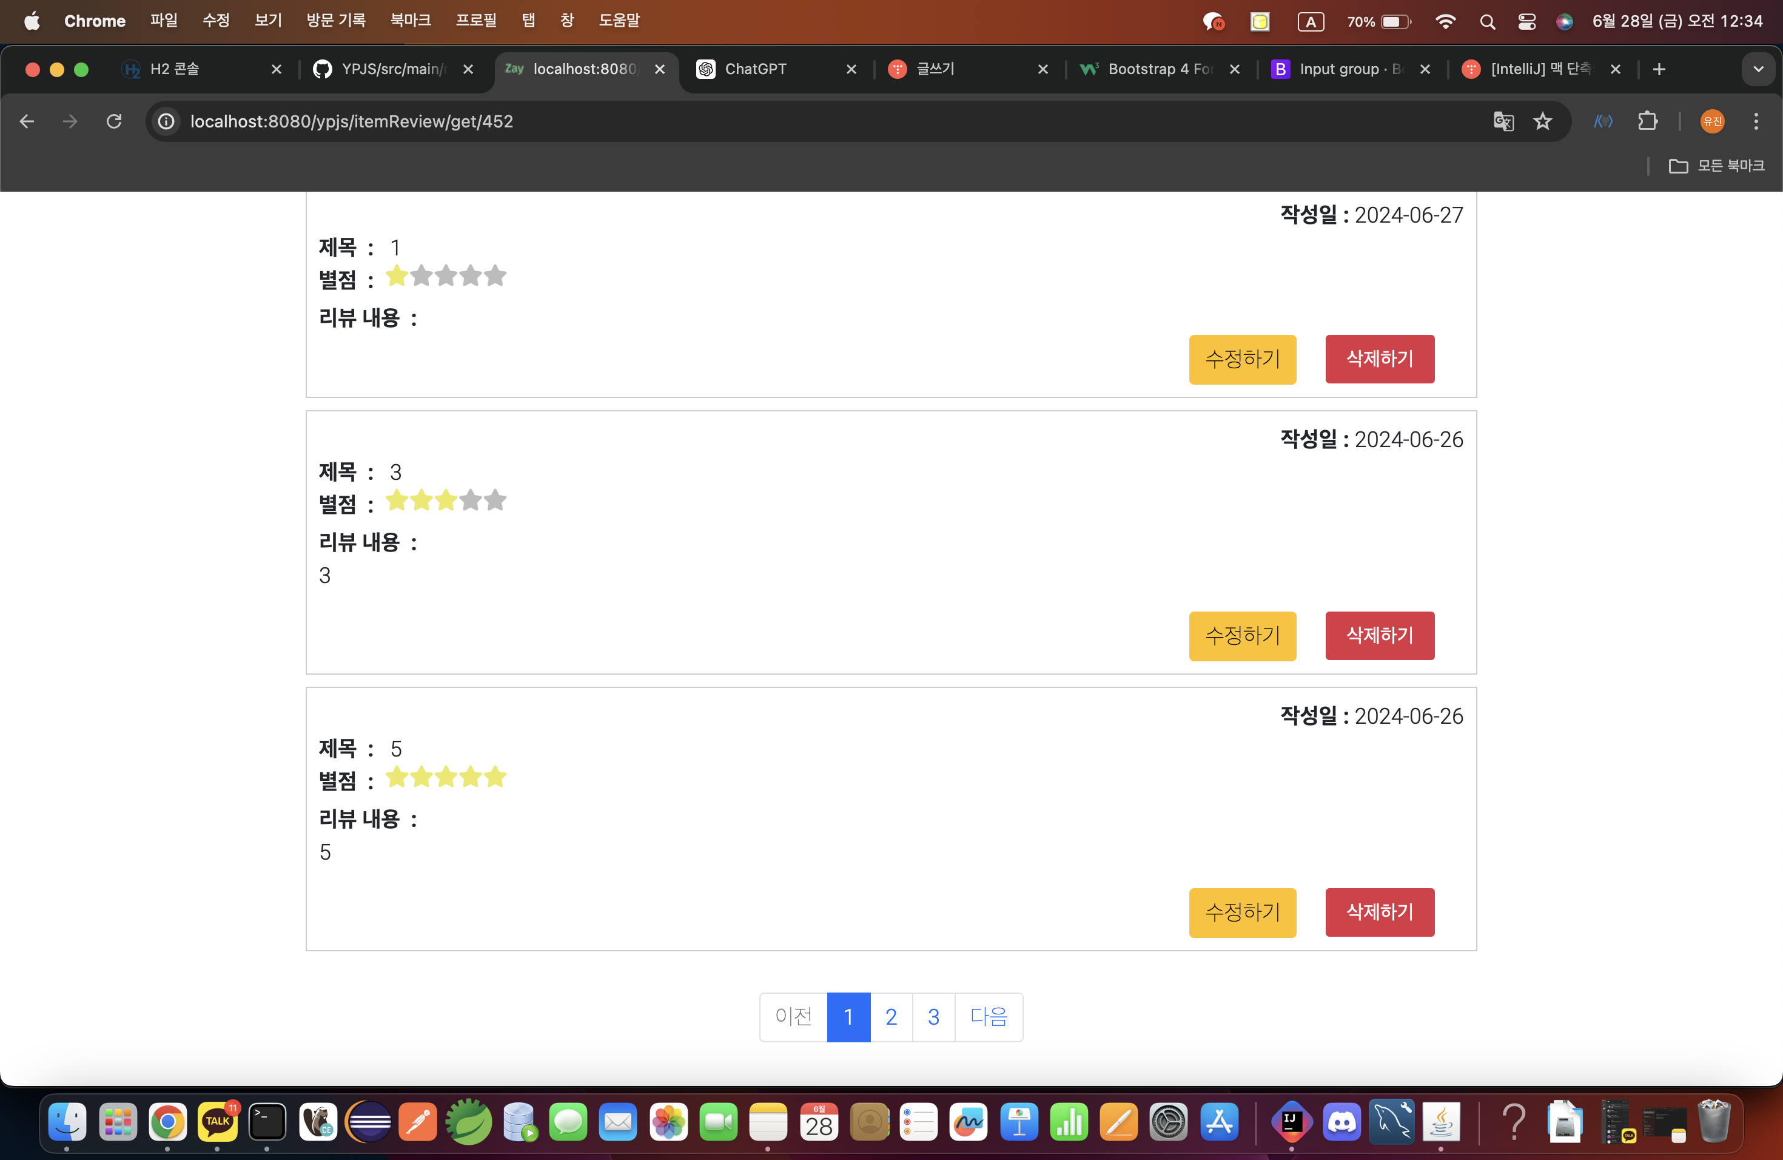The image size is (1783, 1160).
Task: Switch to the H2 콘솔 tab
Action: (x=203, y=69)
